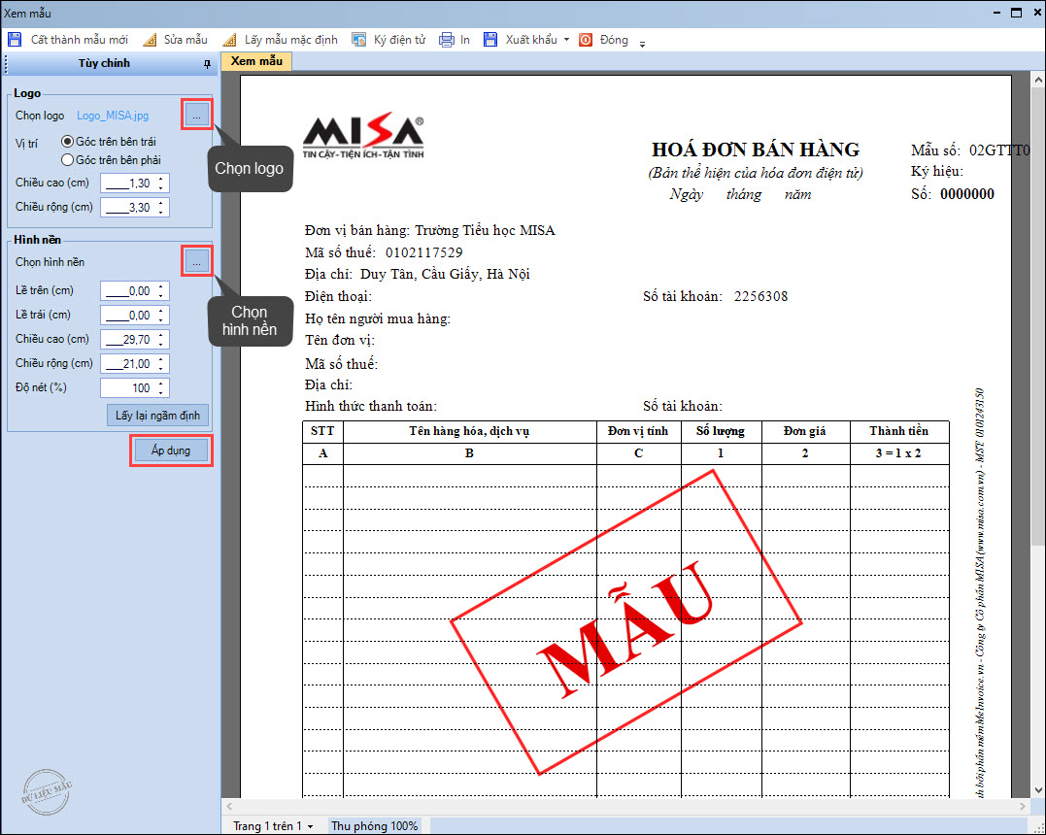This screenshot has width=1046, height=835.
Task: Open the 'Logo_MISA.jpg' file link
Action: coord(113,116)
